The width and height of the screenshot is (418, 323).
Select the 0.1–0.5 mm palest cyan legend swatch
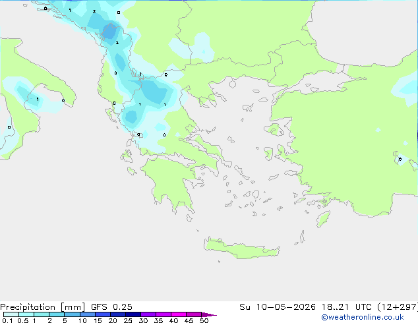click(x=11, y=314)
